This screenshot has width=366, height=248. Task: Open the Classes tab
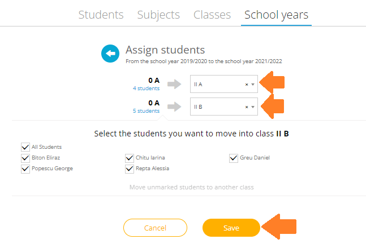coord(212,15)
